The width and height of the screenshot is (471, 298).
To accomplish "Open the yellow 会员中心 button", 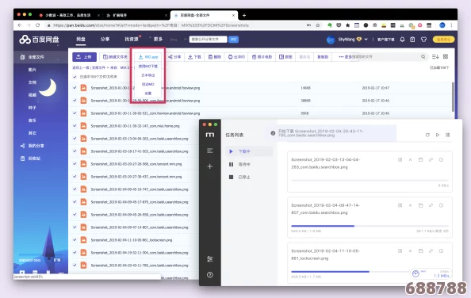I will coord(443,40).
